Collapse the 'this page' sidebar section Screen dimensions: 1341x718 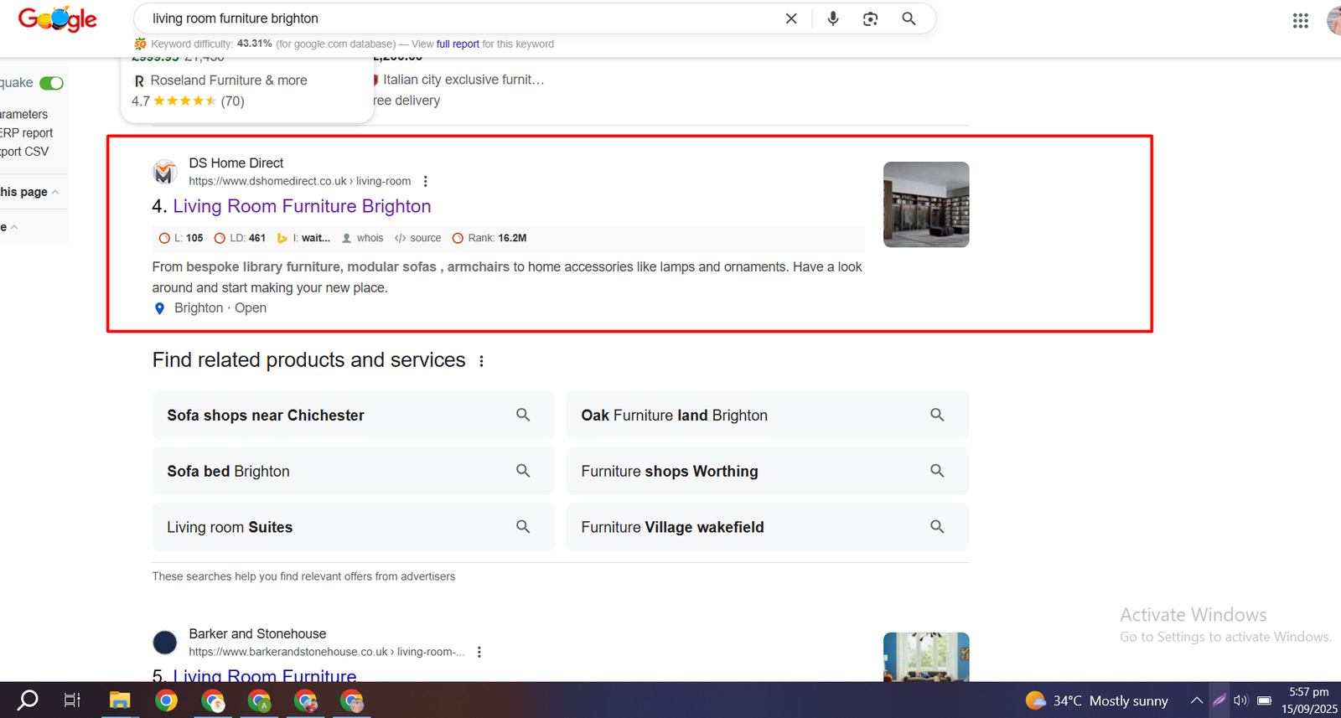[55, 192]
